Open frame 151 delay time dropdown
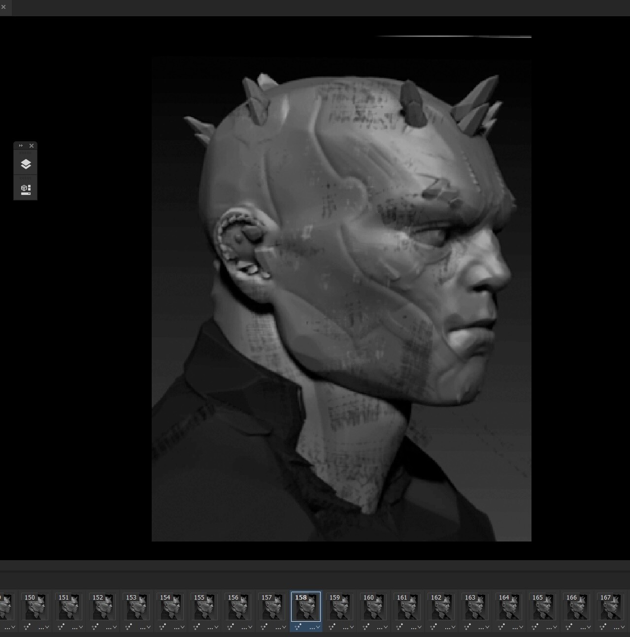Viewport: 630px width, 637px height. click(x=77, y=627)
